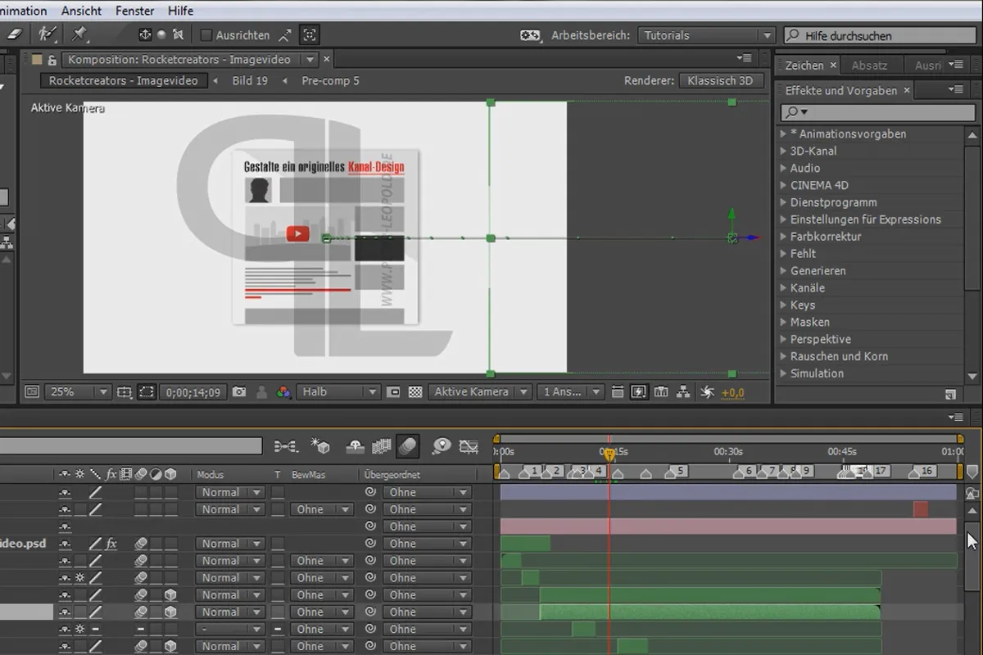Viewport: 983px width, 655px height.
Task: Activate the region of interest icon
Action: point(393,392)
